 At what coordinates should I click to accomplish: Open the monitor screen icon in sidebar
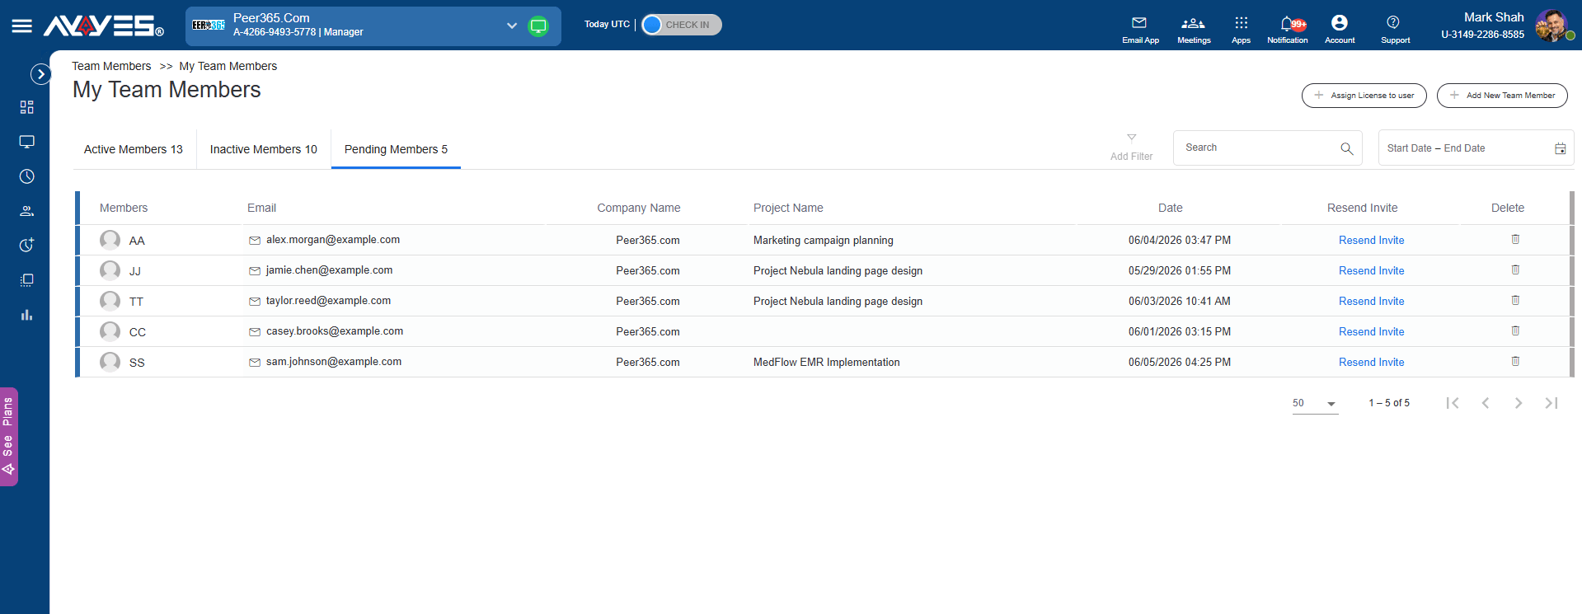pos(27,142)
